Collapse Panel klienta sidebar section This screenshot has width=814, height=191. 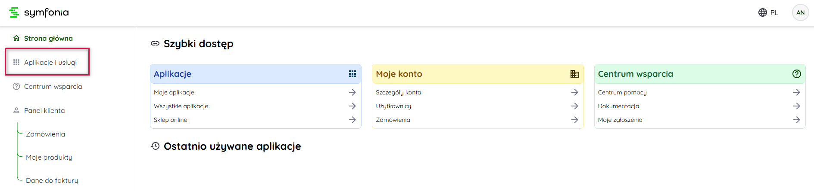[44, 110]
